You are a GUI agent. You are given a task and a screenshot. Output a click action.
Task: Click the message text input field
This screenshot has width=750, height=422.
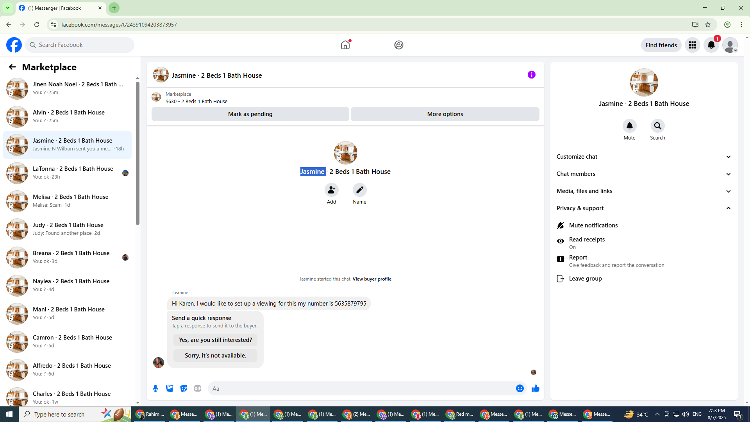[361, 388]
